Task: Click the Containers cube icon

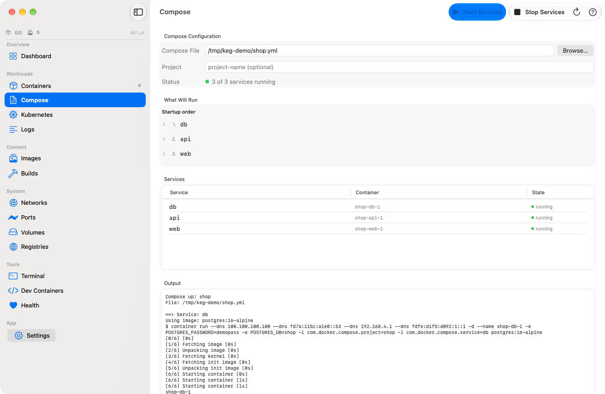Action: pos(13,86)
